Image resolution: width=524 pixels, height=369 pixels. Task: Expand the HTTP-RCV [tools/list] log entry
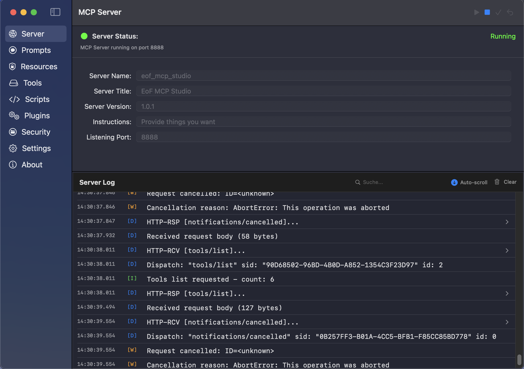507,250
